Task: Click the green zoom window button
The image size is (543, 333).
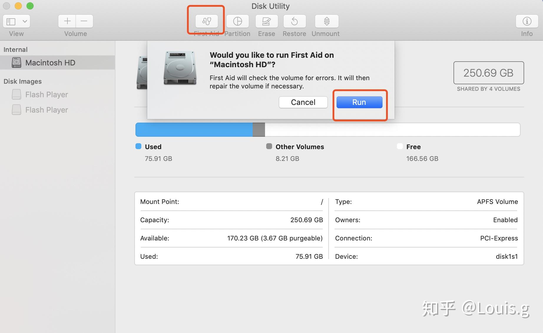Action: pos(30,6)
